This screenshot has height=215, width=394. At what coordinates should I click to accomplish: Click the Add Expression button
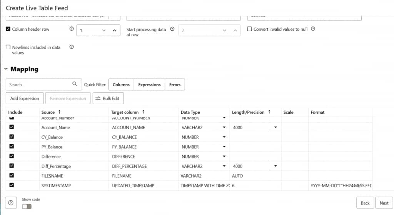click(x=25, y=98)
